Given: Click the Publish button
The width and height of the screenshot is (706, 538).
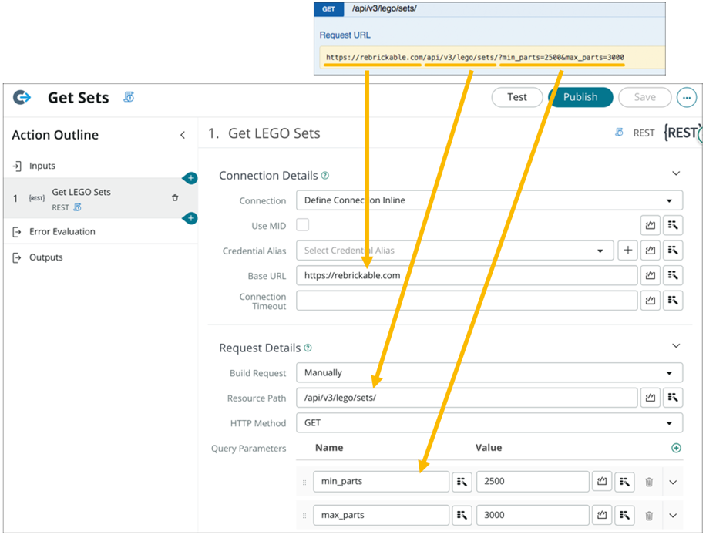Looking at the screenshot, I should pyautogui.click(x=580, y=97).
